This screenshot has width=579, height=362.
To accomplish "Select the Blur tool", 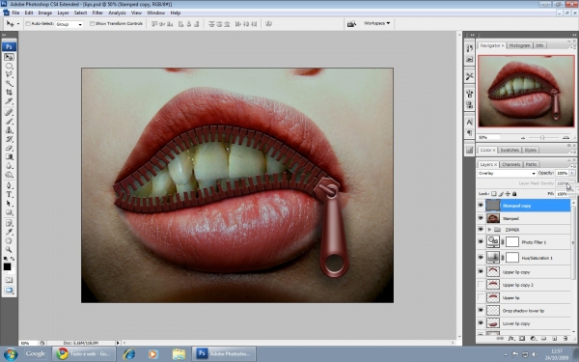I will (x=9, y=166).
